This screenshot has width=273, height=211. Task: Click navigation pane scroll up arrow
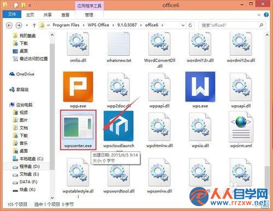[x=52, y=35]
